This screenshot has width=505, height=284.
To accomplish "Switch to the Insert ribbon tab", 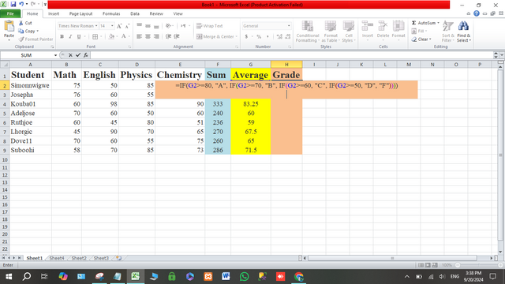I will coord(54,14).
